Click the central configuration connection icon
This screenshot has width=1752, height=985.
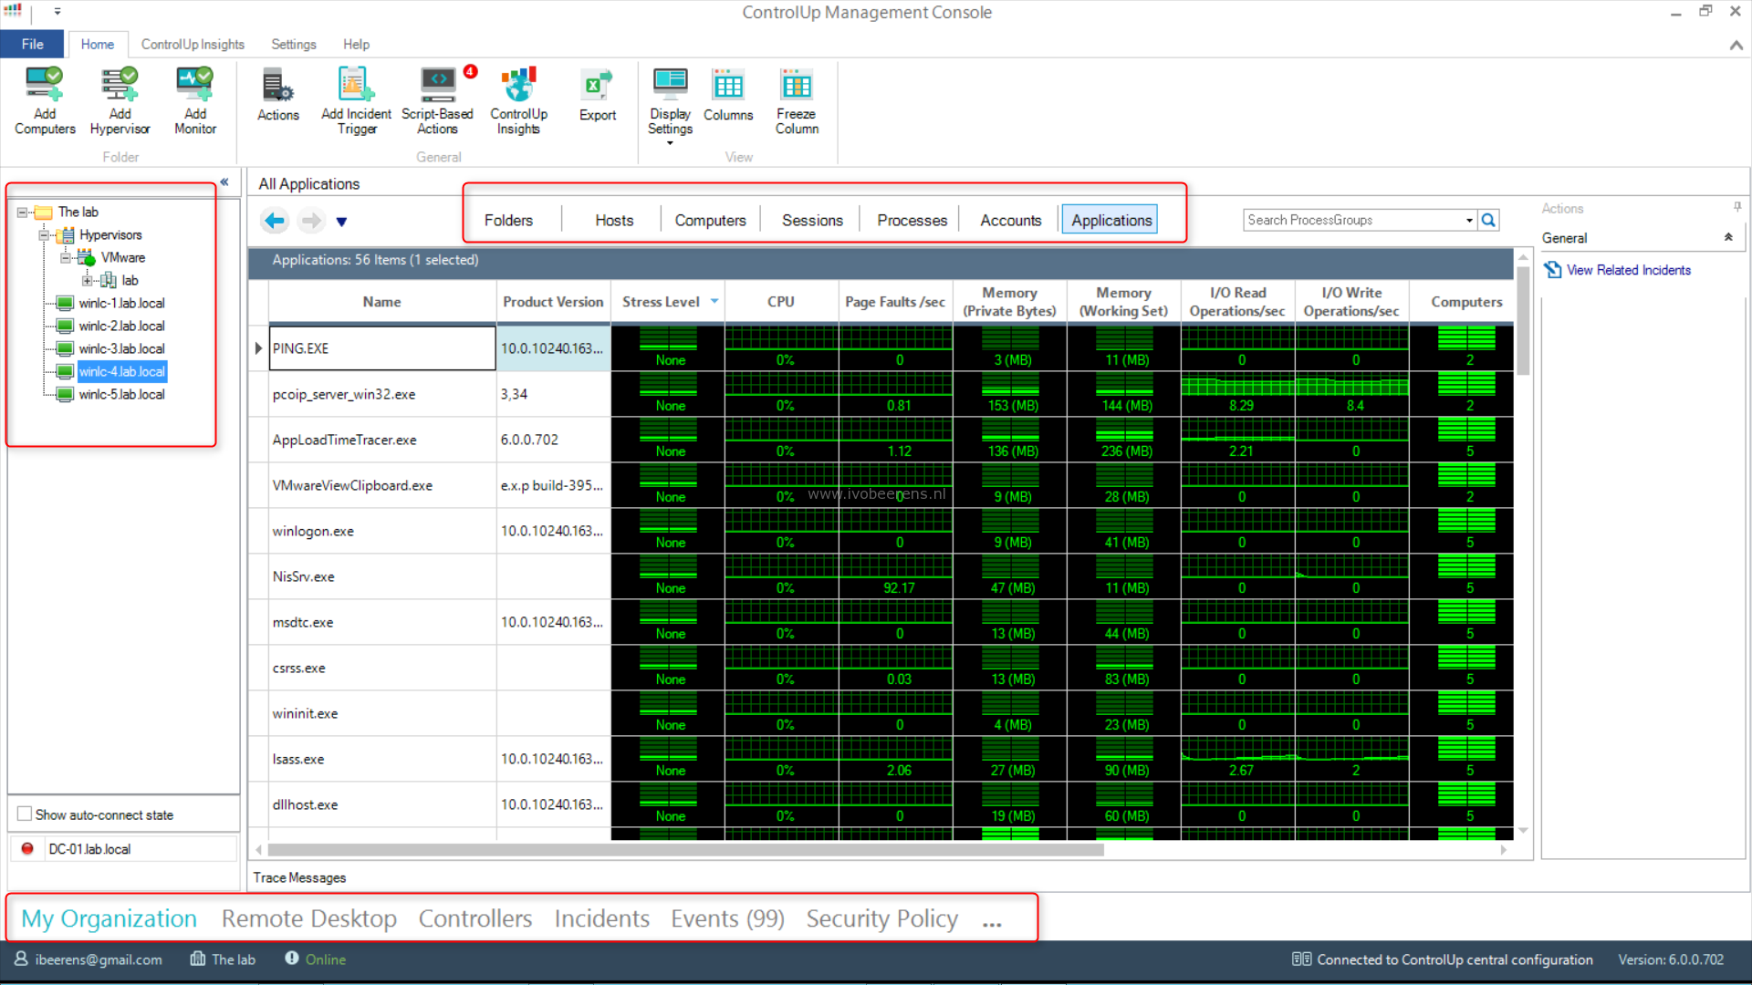[1301, 959]
